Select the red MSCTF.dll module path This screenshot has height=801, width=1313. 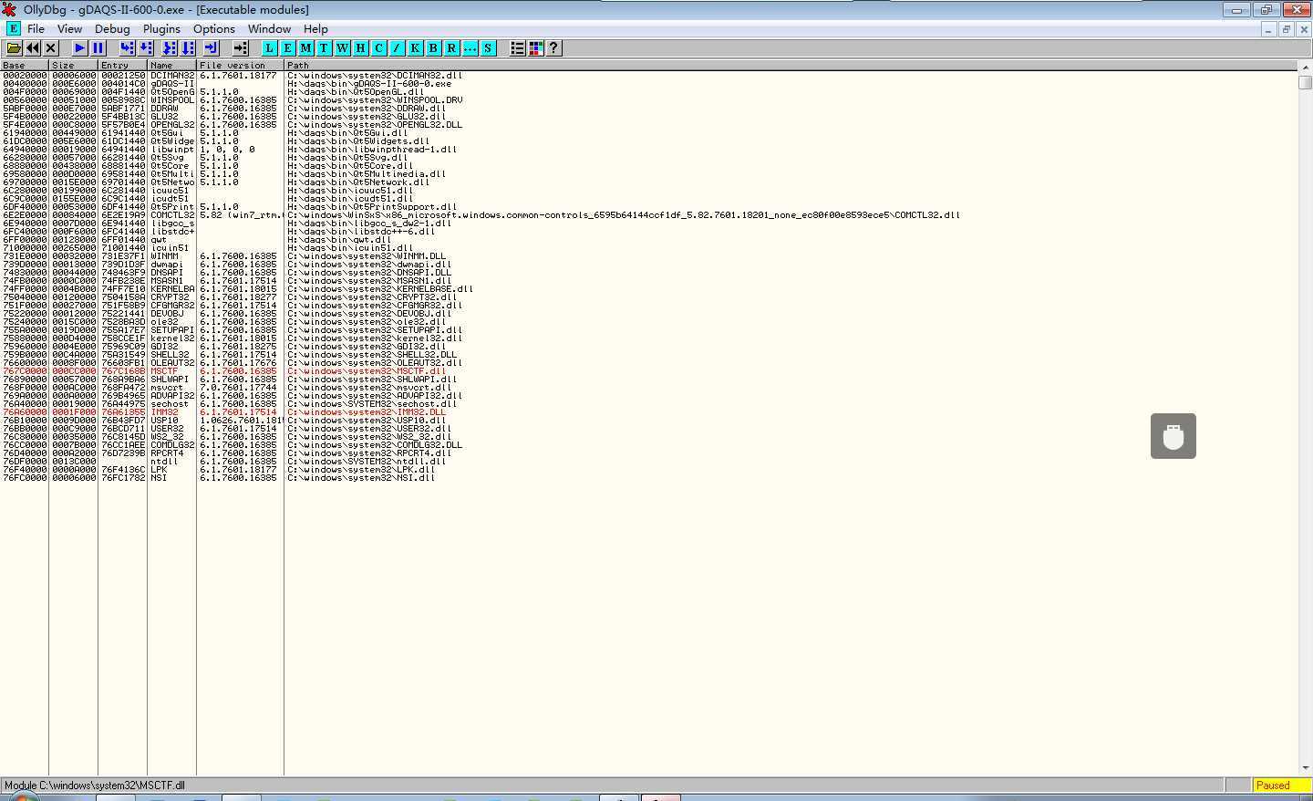click(366, 370)
